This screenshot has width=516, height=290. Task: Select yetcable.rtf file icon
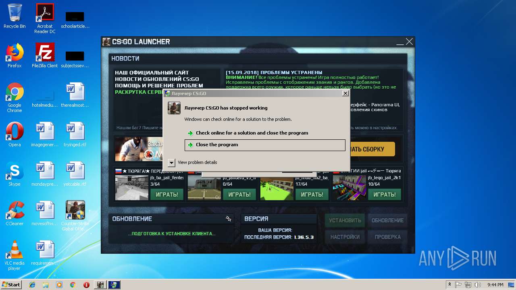coord(75,174)
